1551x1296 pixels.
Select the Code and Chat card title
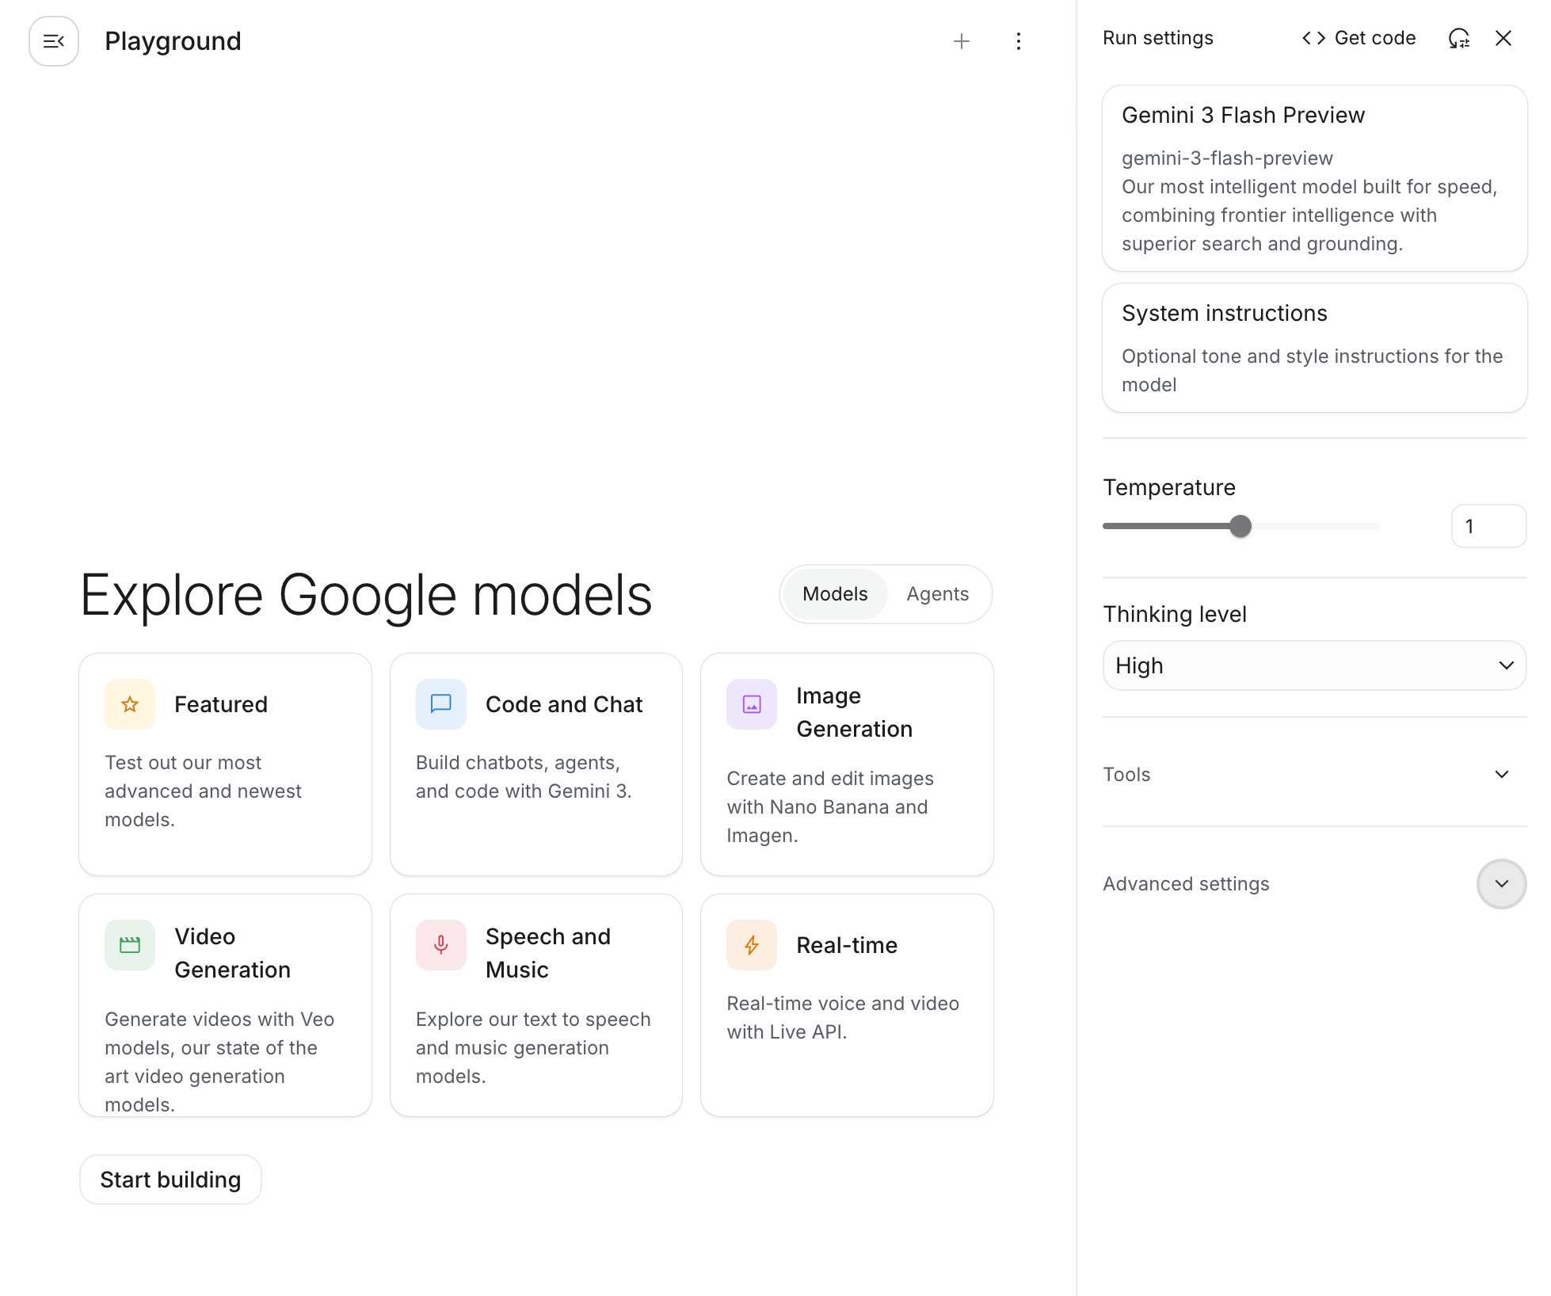(564, 704)
